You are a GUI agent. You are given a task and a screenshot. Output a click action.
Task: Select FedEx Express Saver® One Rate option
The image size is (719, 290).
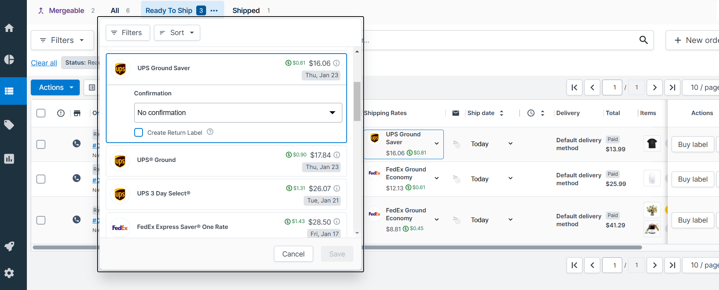(x=227, y=225)
